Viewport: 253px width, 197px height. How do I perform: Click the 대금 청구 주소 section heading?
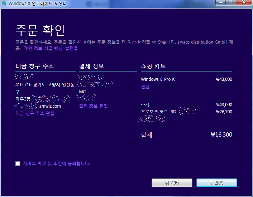tap(35, 67)
